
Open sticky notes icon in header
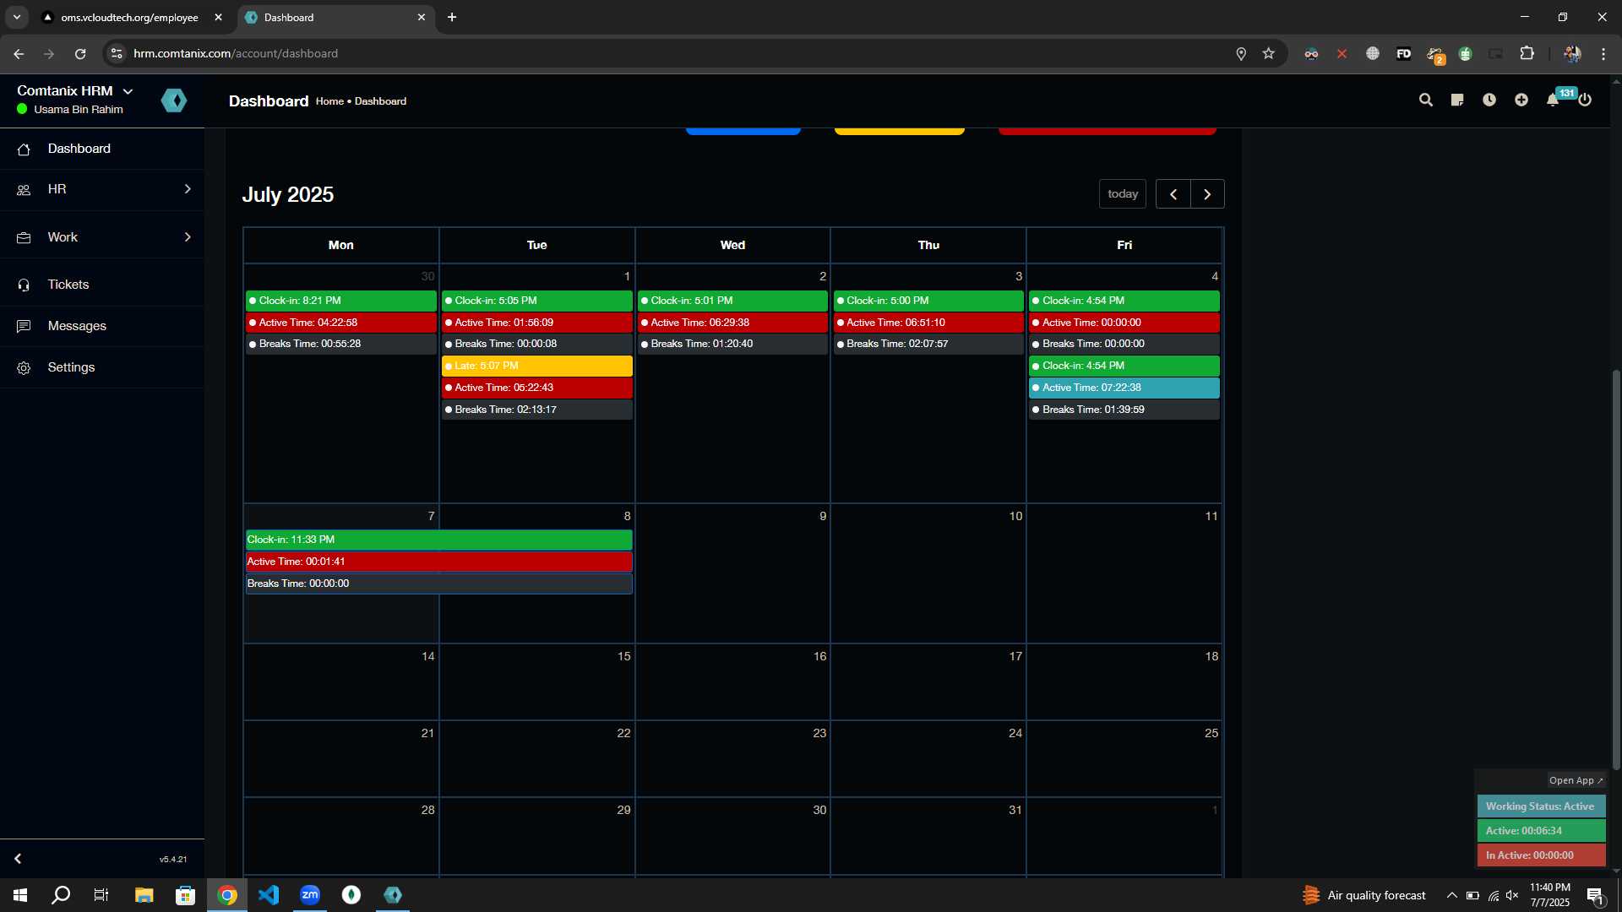pos(1457,100)
